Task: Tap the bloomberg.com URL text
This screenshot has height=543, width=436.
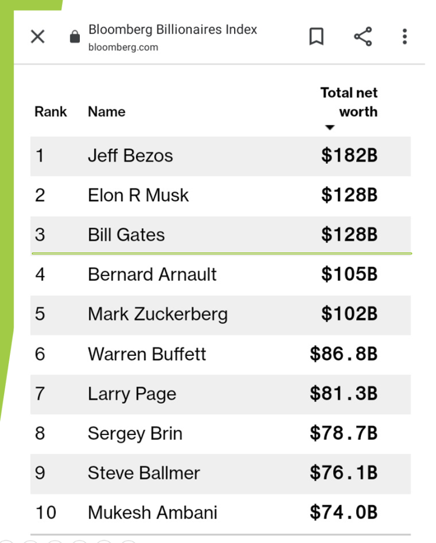Action: click(x=123, y=47)
